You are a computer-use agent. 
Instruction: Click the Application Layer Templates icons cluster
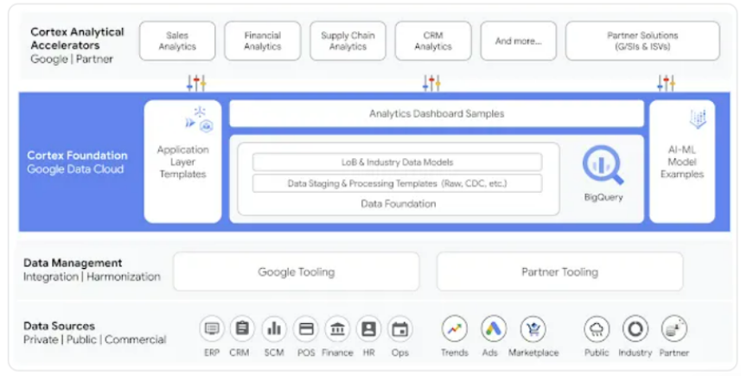click(x=200, y=120)
